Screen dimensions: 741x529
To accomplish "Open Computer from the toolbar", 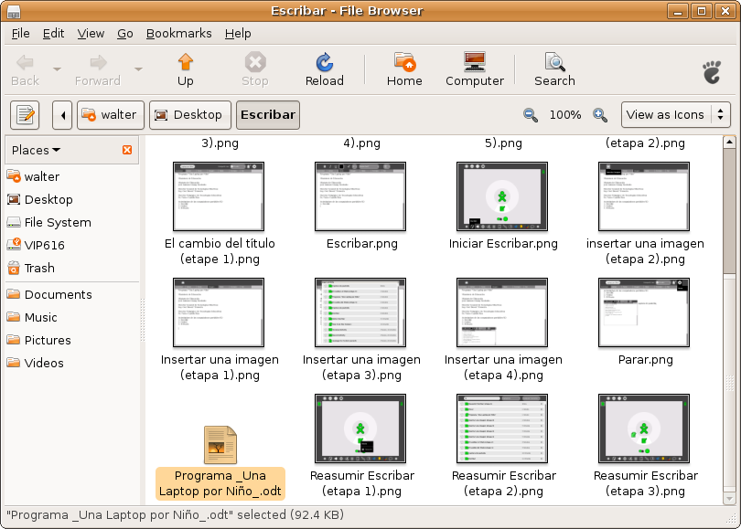I will click(x=475, y=63).
